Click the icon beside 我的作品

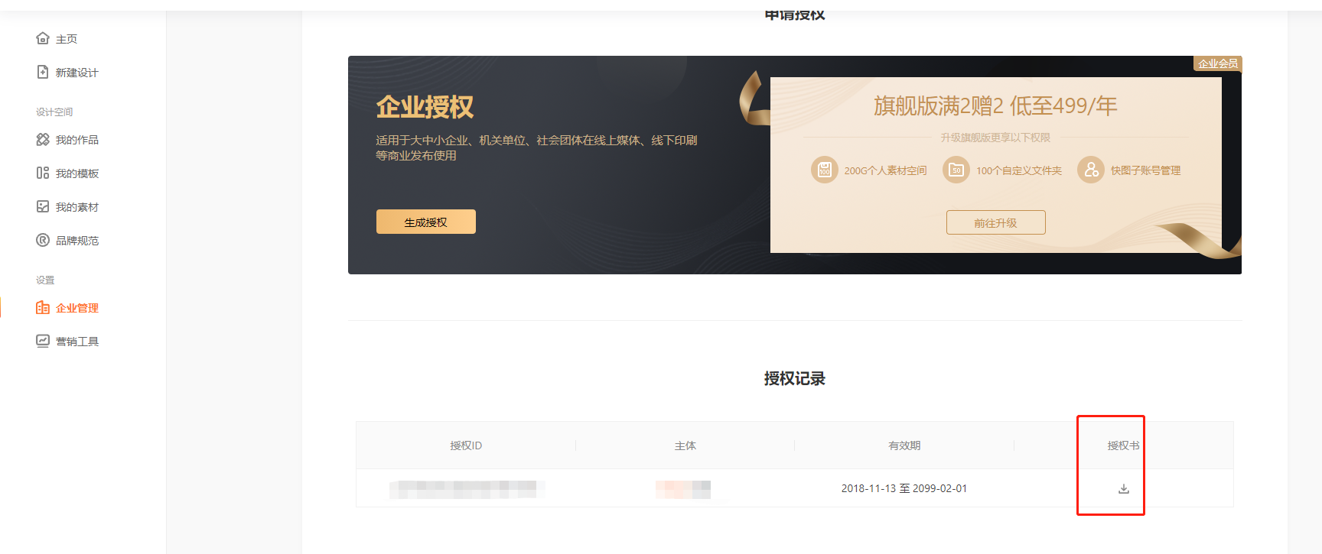[x=43, y=139]
